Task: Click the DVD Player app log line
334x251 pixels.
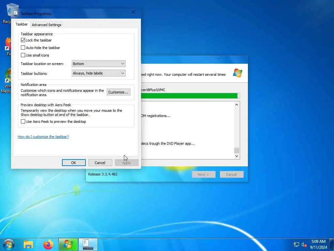Action: tap(168, 143)
